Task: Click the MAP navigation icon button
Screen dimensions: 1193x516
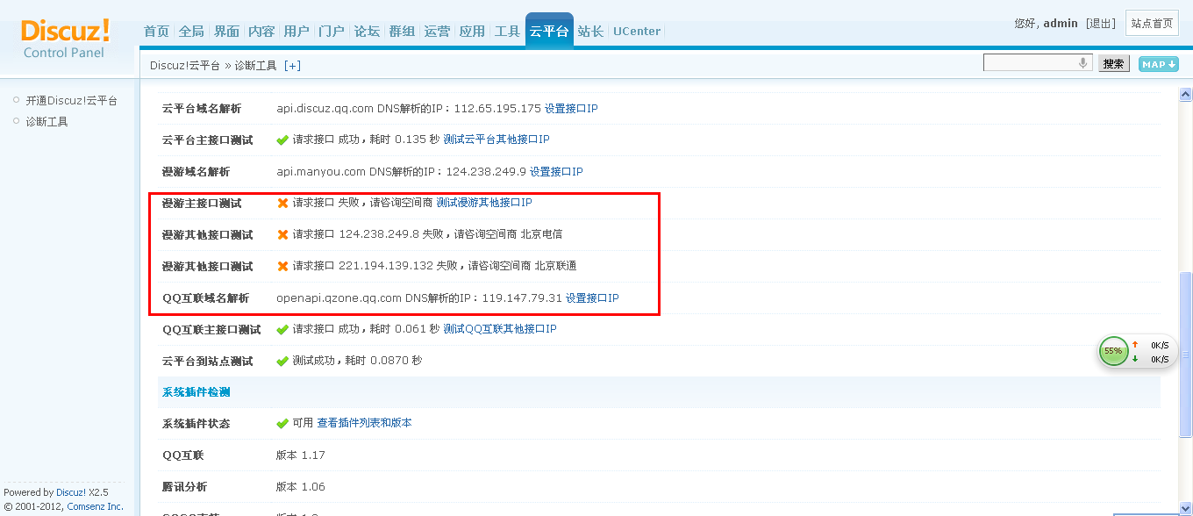Action: (1158, 64)
